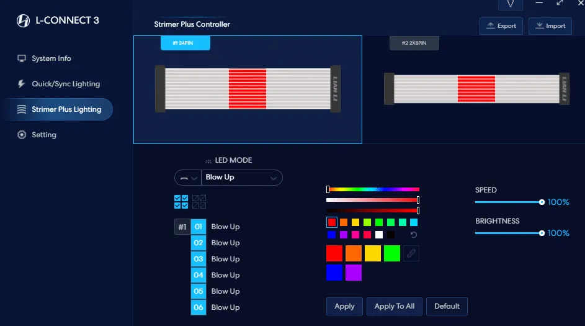Select LED strip 06

[199, 307]
